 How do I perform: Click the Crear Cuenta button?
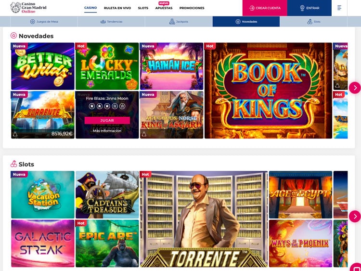[265, 8]
